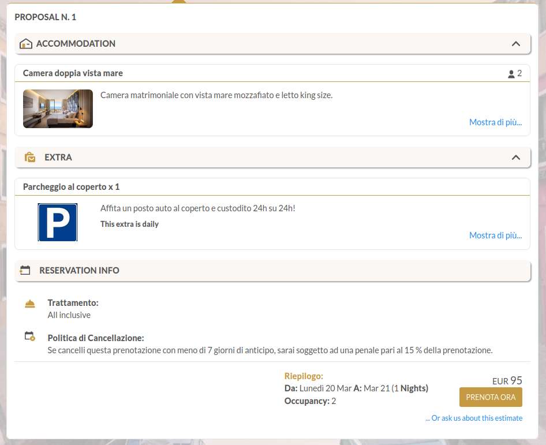Show more about Parcheggio al coperto
Screen dimensions: 546x445
click(495, 235)
